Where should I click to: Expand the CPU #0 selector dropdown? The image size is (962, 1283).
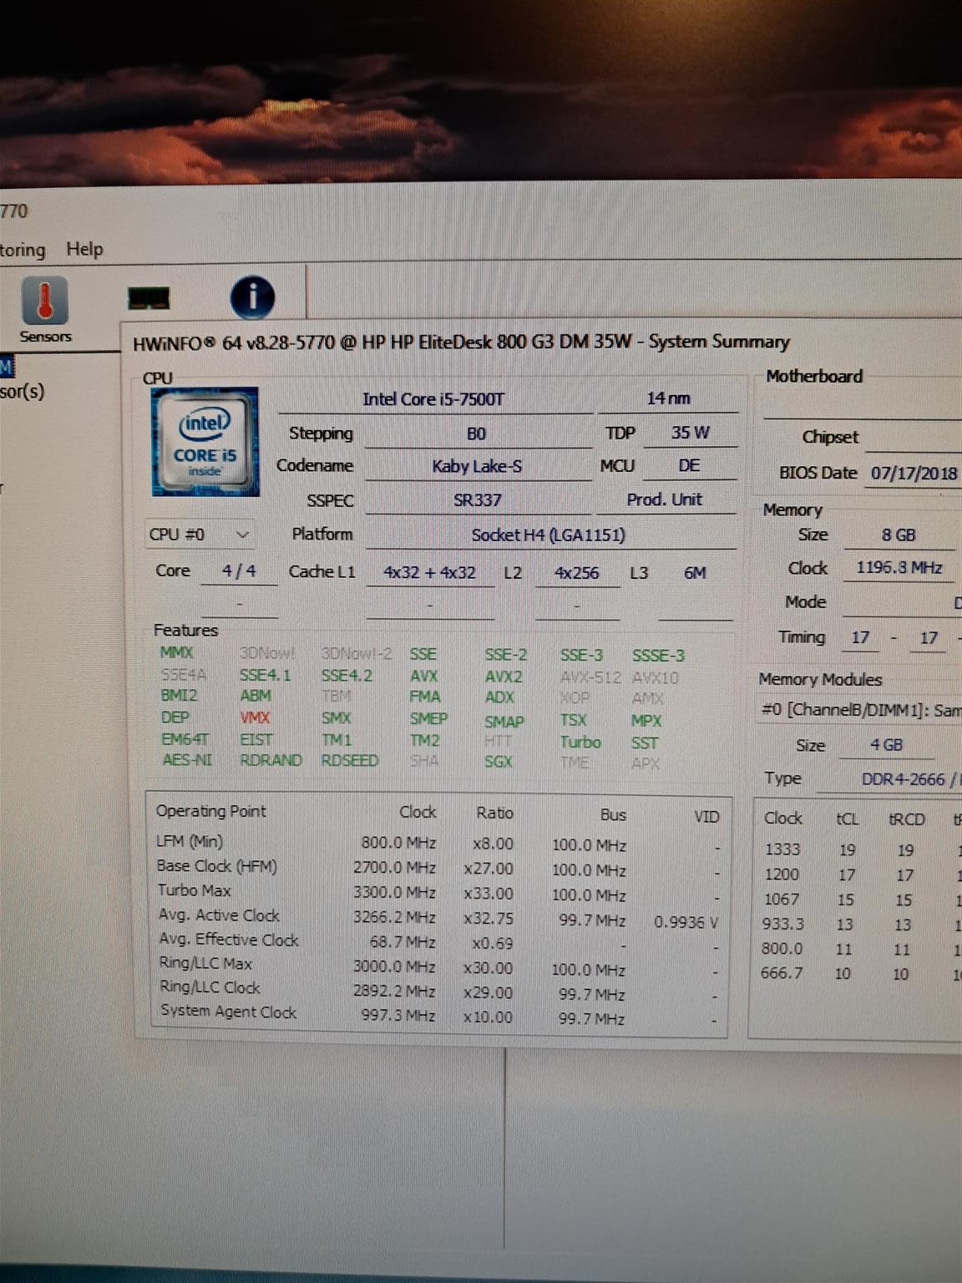tap(199, 535)
